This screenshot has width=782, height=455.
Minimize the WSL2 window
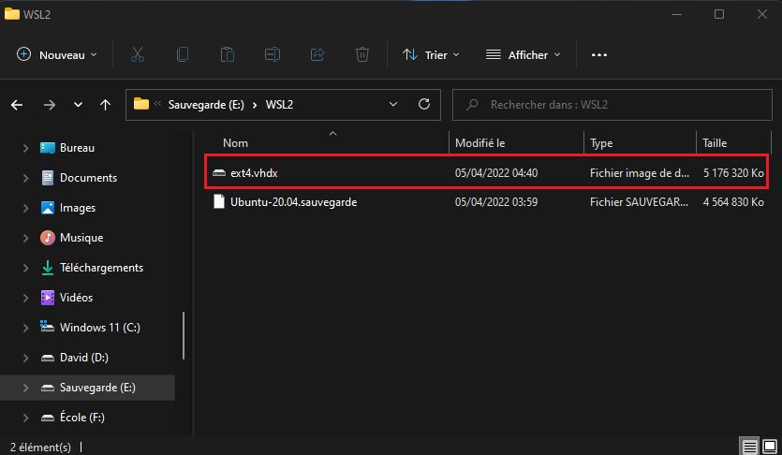tap(677, 14)
